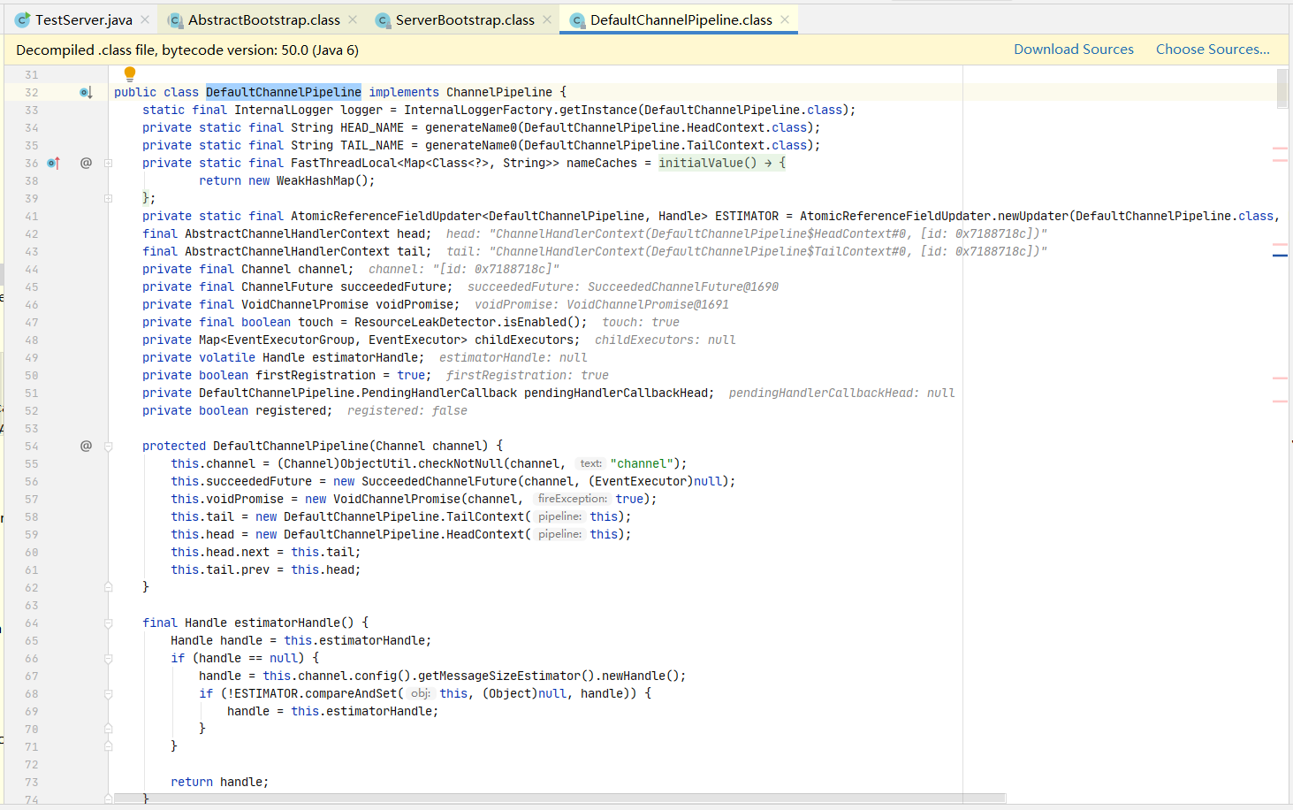The width and height of the screenshot is (1293, 810).
Task: Click pendingHandlerCallbackHead field name on line 51
Action: (x=616, y=393)
